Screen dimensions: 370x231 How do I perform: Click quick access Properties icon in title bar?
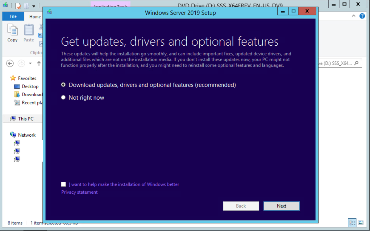click(x=18, y=6)
